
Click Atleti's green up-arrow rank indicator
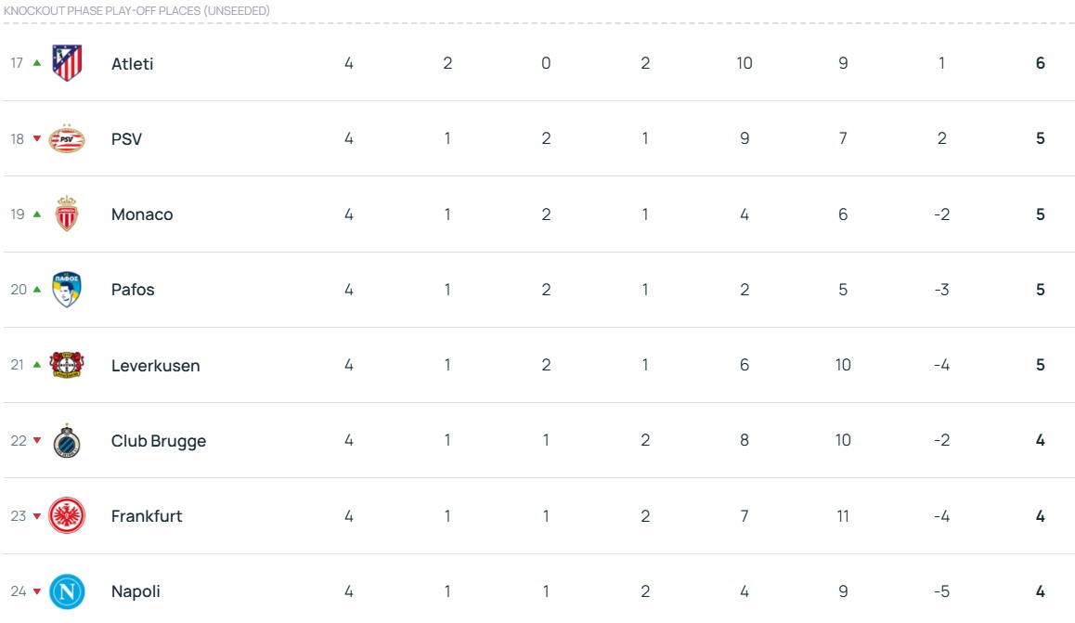tap(37, 63)
